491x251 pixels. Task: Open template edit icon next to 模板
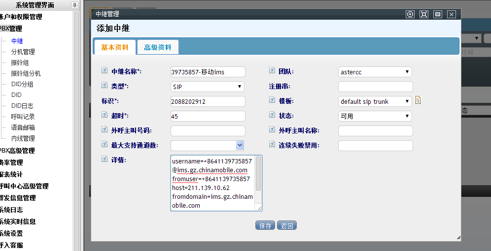[418, 100]
